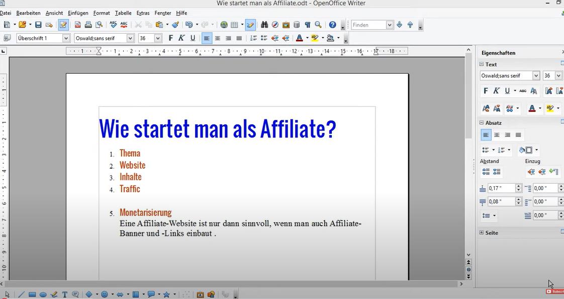Open Page Preview icon
Viewport: 564px width, 299px height.
tap(99, 25)
